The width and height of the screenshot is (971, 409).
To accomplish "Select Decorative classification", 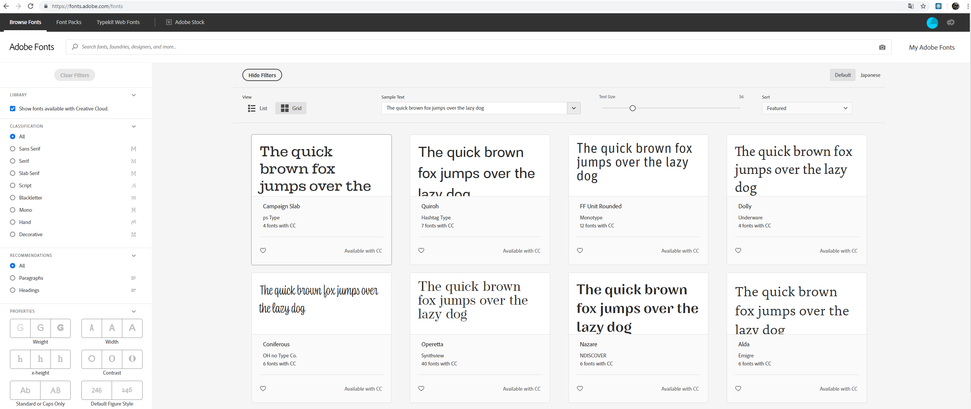I will click(13, 234).
